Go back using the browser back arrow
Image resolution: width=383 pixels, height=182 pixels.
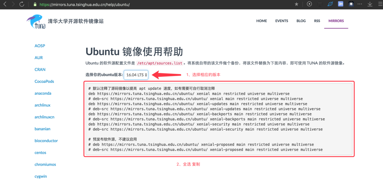coord(5,4)
